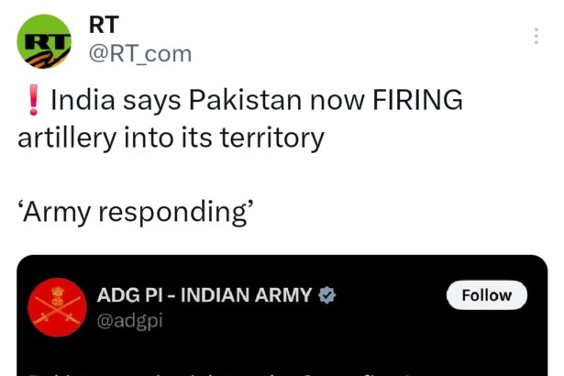
Task: Open the RT green profile avatar
Action: pyautogui.click(x=44, y=41)
